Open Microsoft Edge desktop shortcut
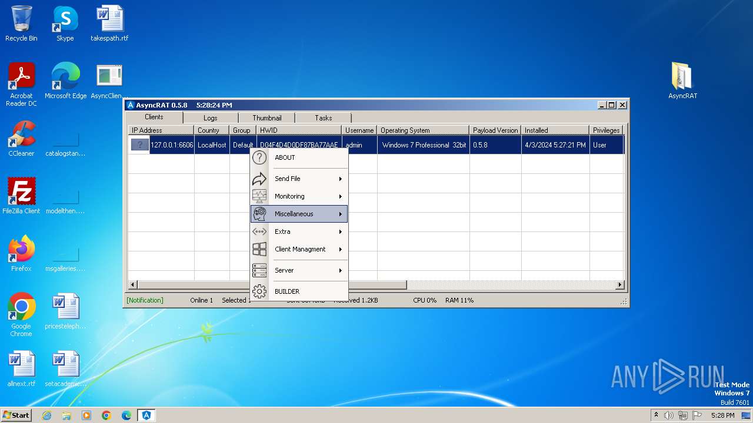Viewport: 753px width, 423px height. [65, 81]
